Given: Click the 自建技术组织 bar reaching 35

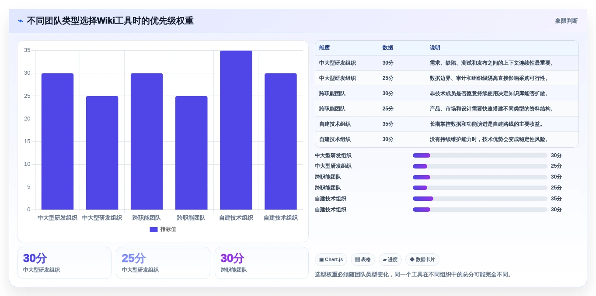Looking at the screenshot, I should tap(236, 130).
